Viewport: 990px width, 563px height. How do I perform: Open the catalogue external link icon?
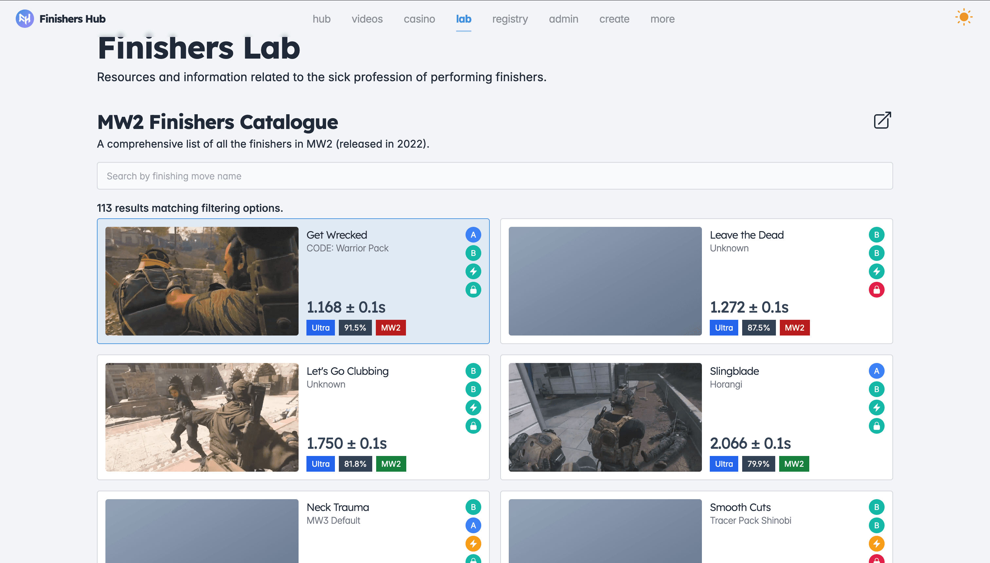883,120
